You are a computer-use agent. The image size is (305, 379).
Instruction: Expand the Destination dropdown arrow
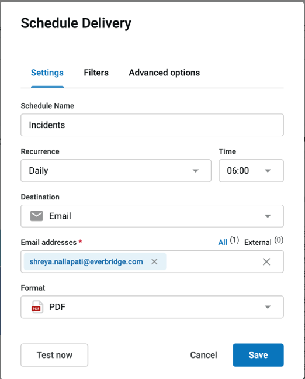pyautogui.click(x=268, y=216)
